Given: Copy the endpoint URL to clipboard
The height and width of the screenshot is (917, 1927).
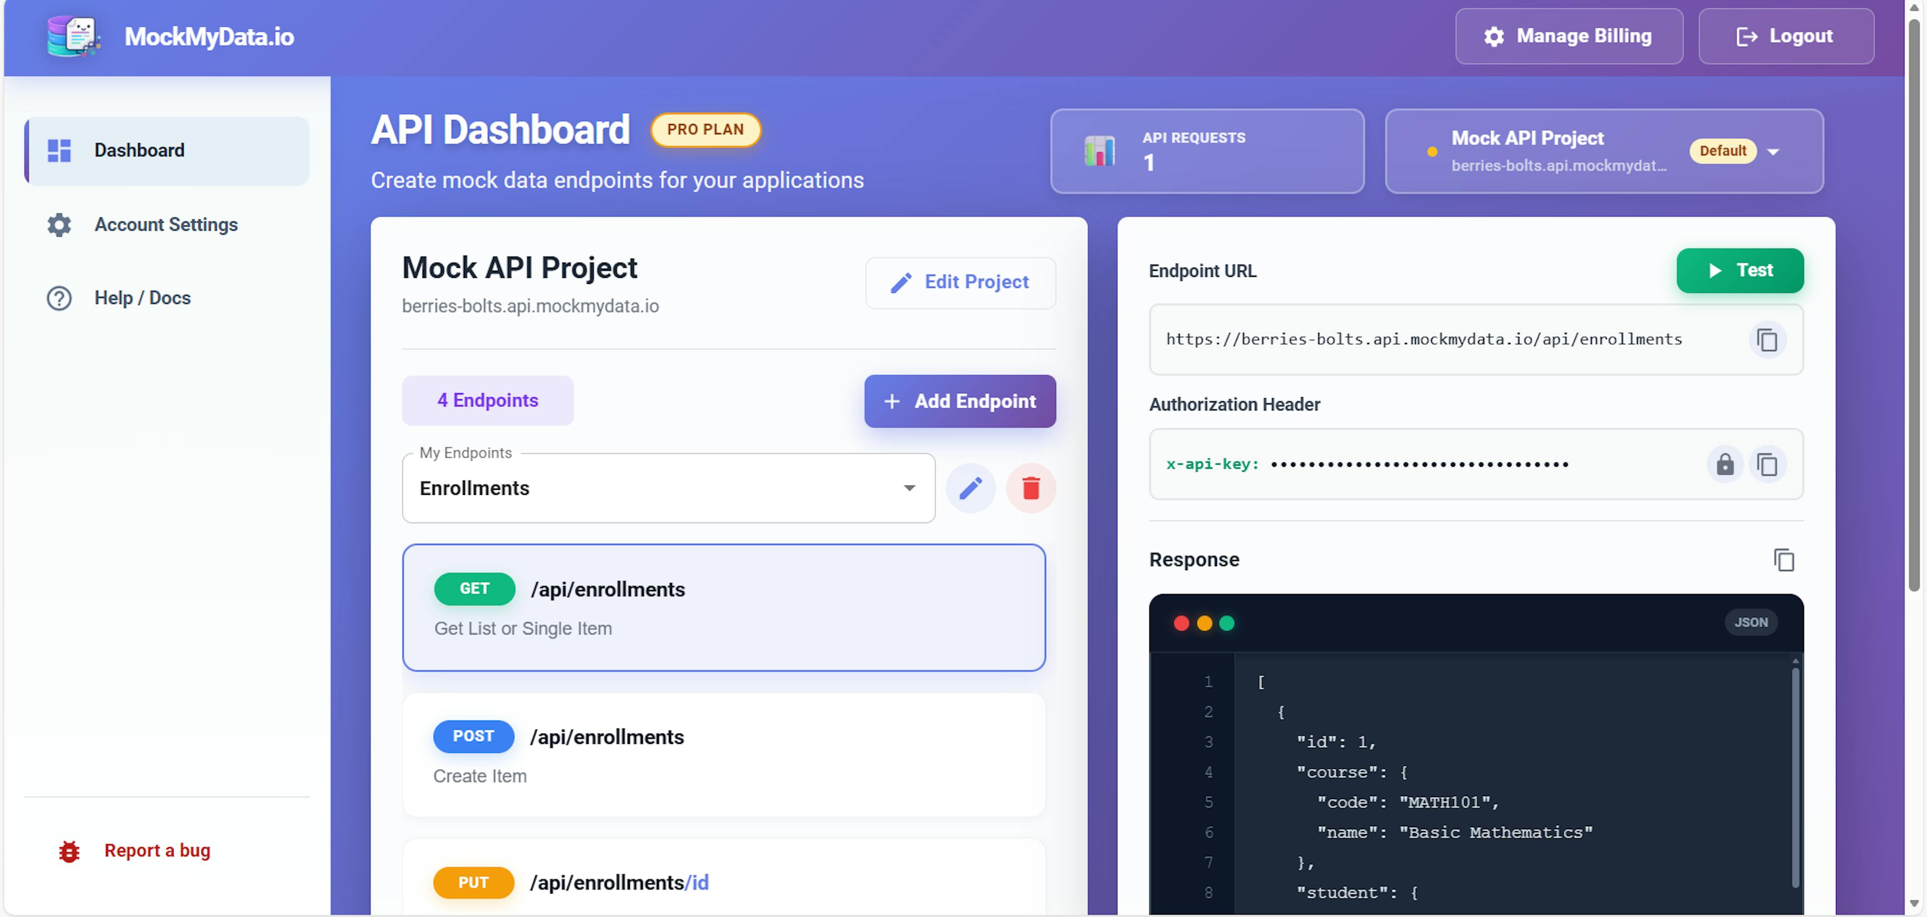Looking at the screenshot, I should point(1767,340).
